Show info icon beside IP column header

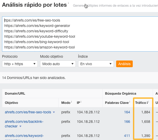tap(81, 102)
